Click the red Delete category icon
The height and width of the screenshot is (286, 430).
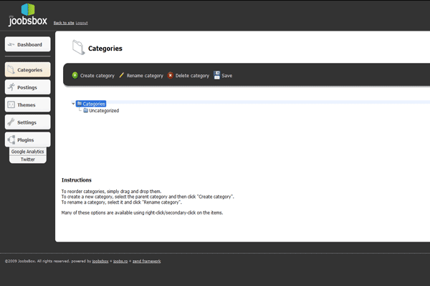coord(171,75)
